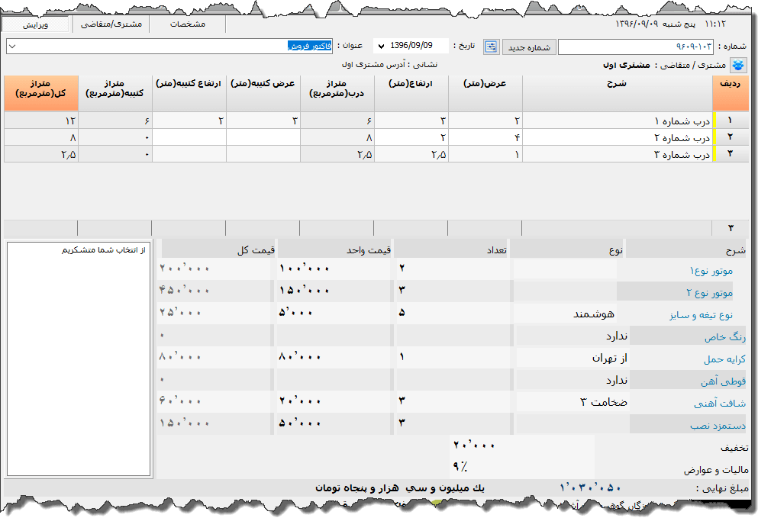Screen dimensions: 758x518
Task: Click the موتور نوع۱ link
Action: tap(711, 271)
